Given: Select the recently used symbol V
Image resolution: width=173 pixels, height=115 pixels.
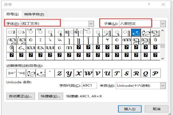Looking at the screenshot, I should pyautogui.click(x=98, y=73).
